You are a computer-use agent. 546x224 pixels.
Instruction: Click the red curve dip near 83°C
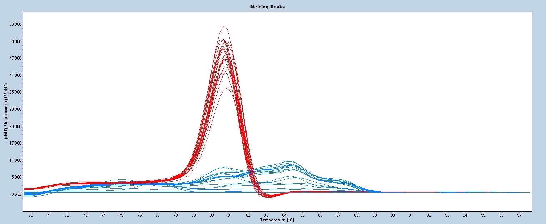[x=268, y=197]
